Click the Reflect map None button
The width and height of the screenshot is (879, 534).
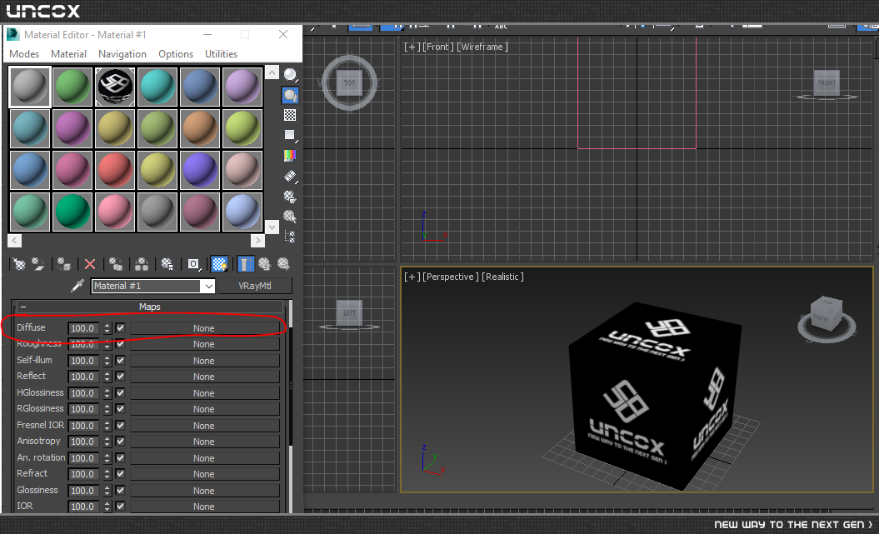[x=205, y=377]
